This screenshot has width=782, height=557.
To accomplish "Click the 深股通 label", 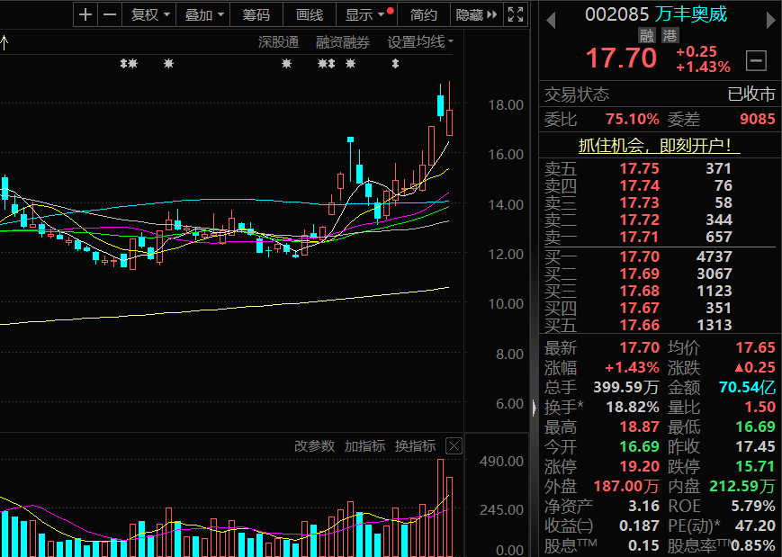I will click(x=278, y=42).
